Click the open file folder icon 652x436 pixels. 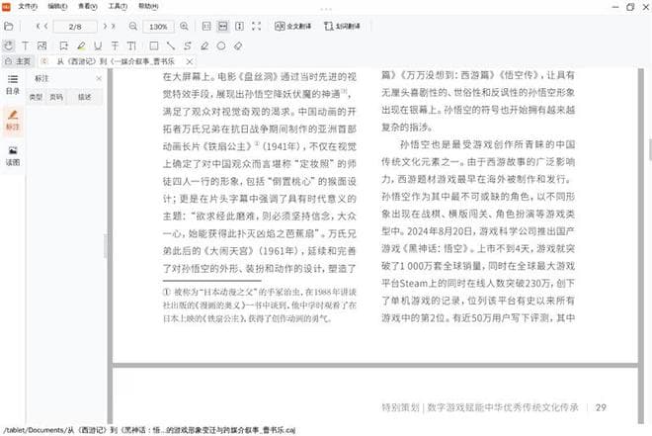coord(9,26)
